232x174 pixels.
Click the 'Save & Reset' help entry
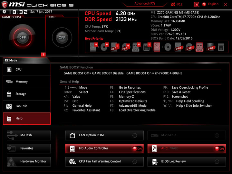pos(181,92)
